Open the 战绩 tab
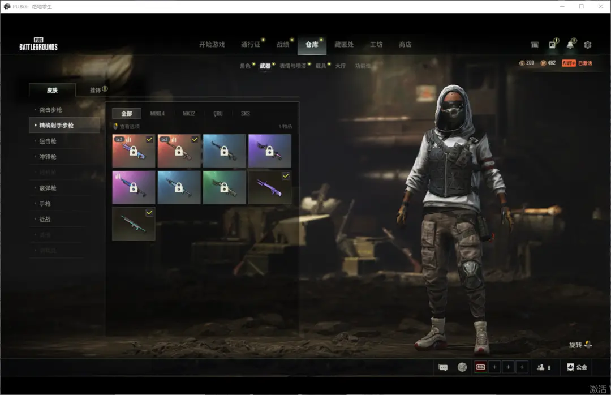The image size is (611, 395). tap(283, 45)
